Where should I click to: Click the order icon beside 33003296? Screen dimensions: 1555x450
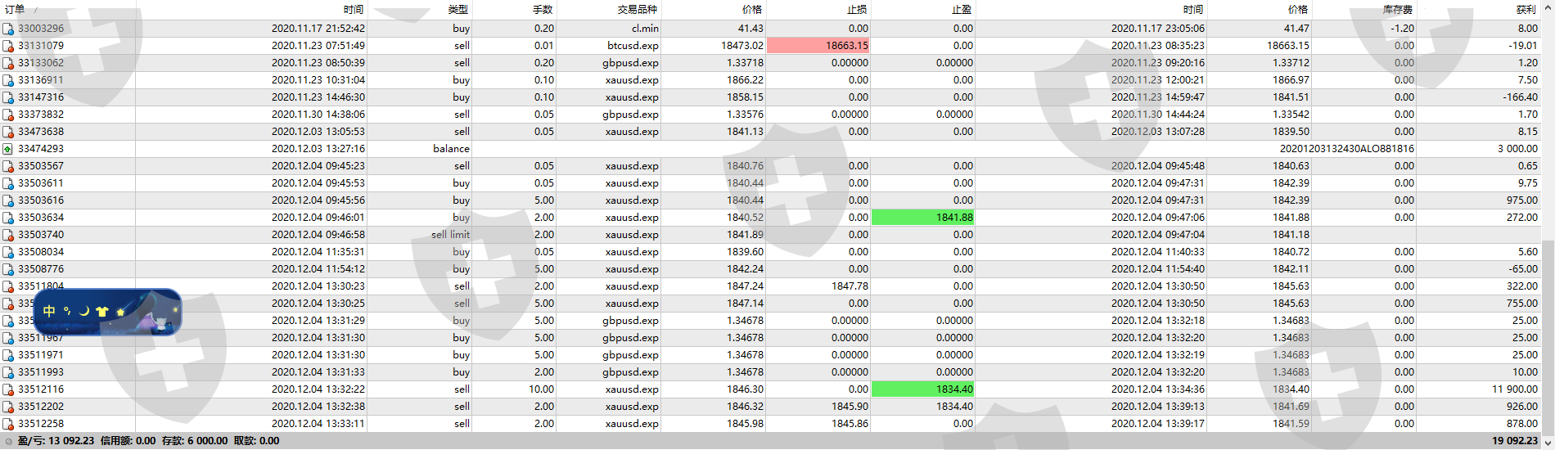[7, 29]
